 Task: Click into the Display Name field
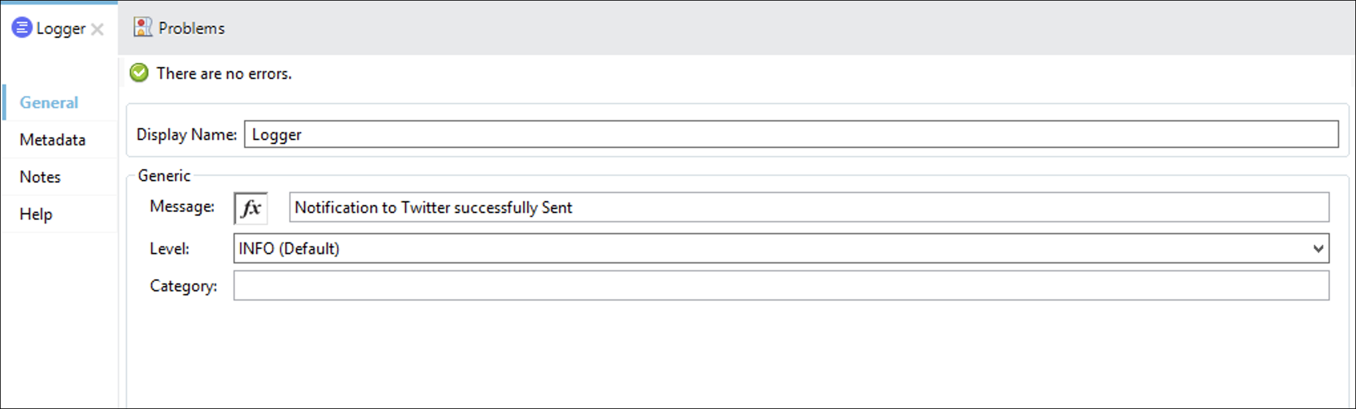791,134
